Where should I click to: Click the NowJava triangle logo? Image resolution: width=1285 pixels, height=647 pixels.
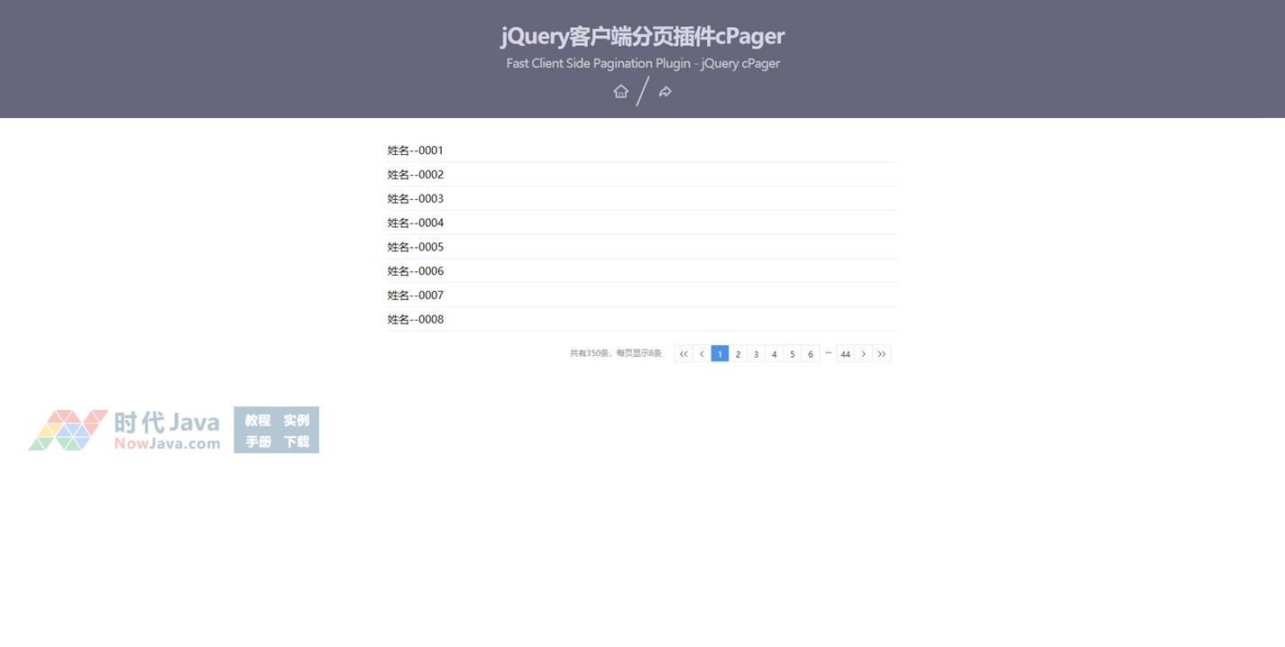(x=69, y=430)
